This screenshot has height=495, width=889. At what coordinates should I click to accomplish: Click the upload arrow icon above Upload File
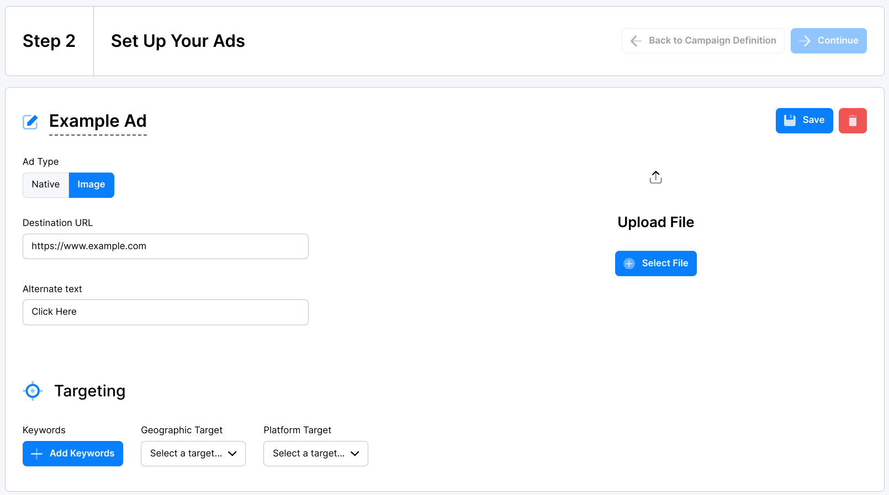pos(655,177)
